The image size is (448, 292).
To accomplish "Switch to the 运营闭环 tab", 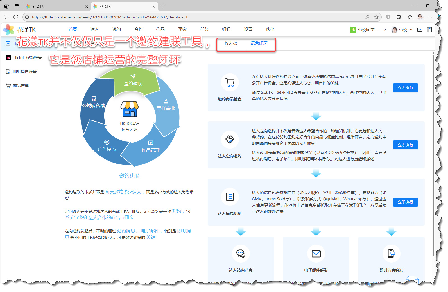I will [x=259, y=43].
